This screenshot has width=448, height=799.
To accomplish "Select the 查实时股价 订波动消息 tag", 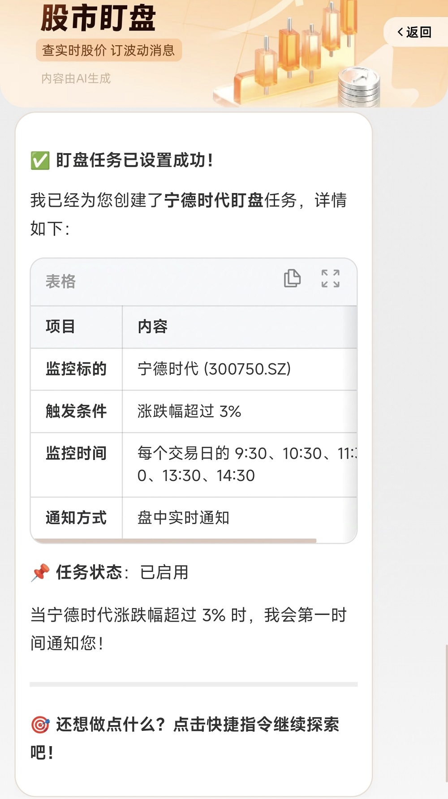I will click(109, 52).
